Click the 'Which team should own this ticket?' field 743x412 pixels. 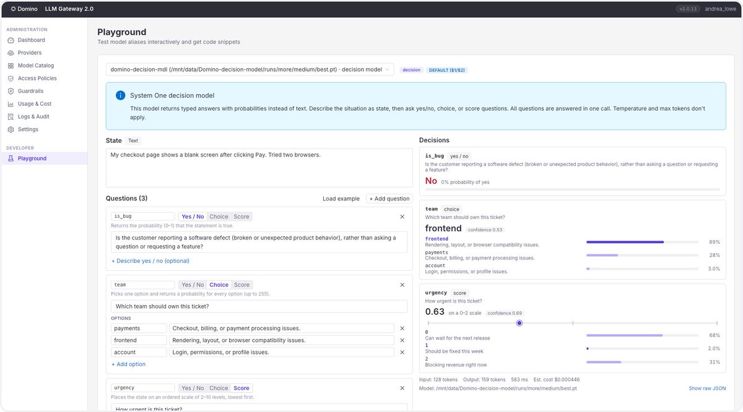(x=259, y=306)
